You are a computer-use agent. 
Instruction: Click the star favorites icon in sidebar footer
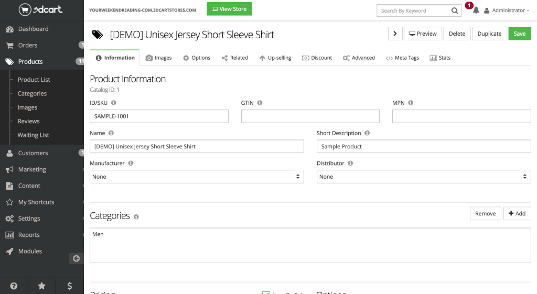click(42, 286)
